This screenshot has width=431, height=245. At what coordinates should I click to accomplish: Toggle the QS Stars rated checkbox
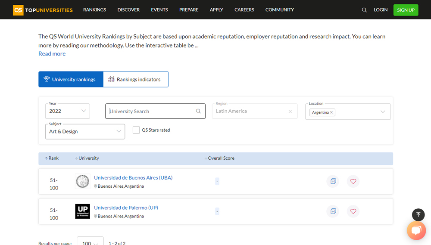click(136, 130)
